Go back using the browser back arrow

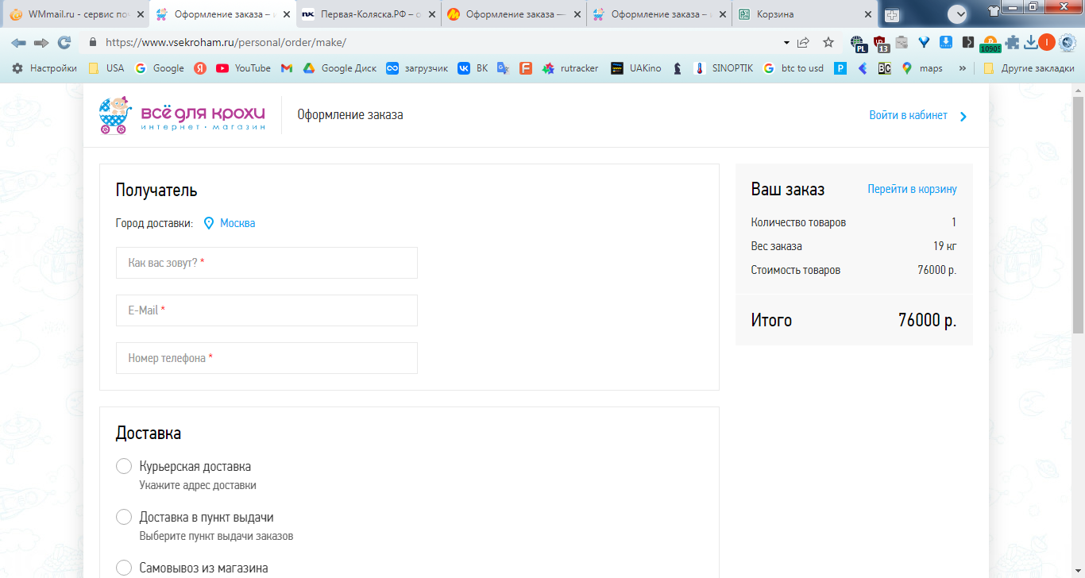point(18,42)
